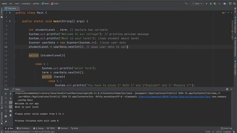Open Search Everywhere magnifier icon
237x133 pixels.
[x=234, y=4]
